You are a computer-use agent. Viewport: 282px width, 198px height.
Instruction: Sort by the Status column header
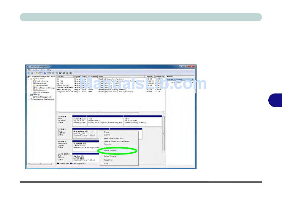(x=121, y=77)
